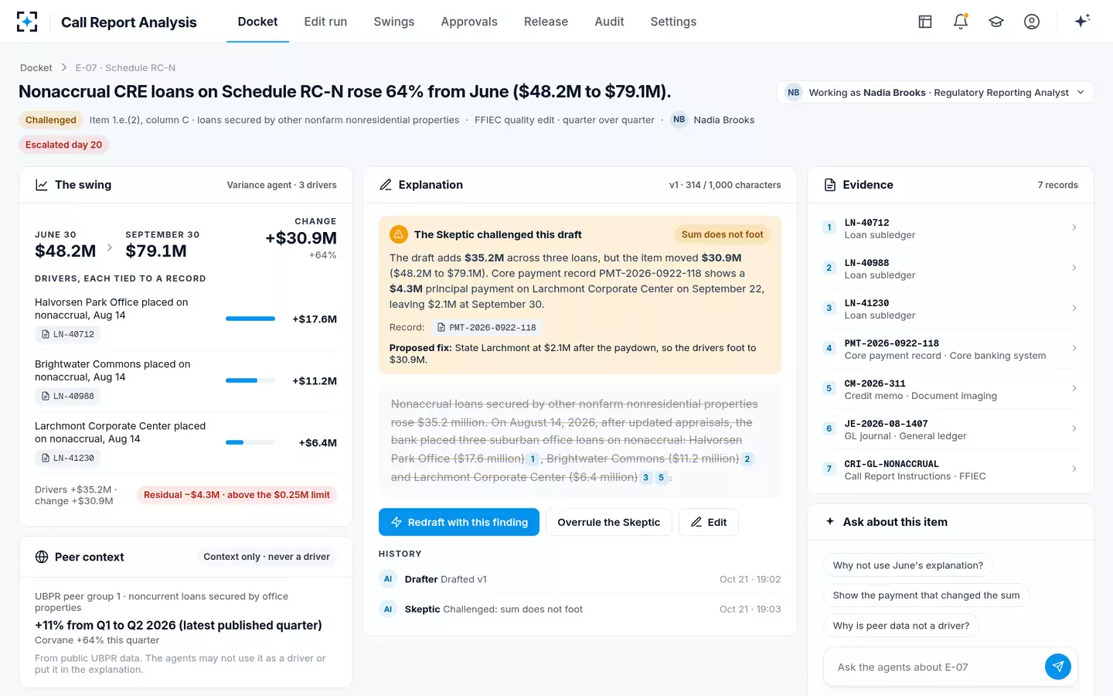Open the user profile icon
The image size is (1113, 696).
pos(1032,22)
